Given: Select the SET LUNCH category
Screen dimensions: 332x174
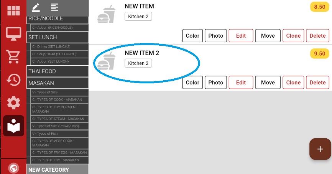Looking at the screenshot, I should [58, 37].
